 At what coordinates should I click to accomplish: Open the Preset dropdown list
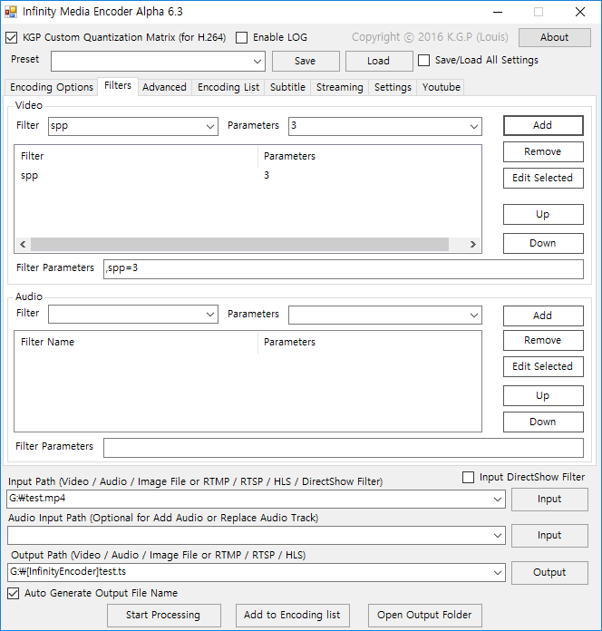257,61
